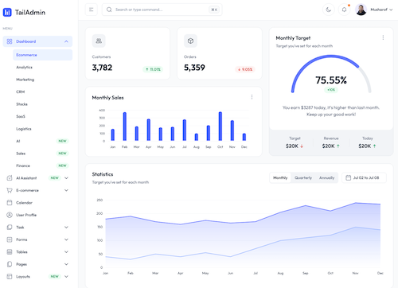
Task: Click the 75.55% progress gauge
Action: (x=331, y=74)
